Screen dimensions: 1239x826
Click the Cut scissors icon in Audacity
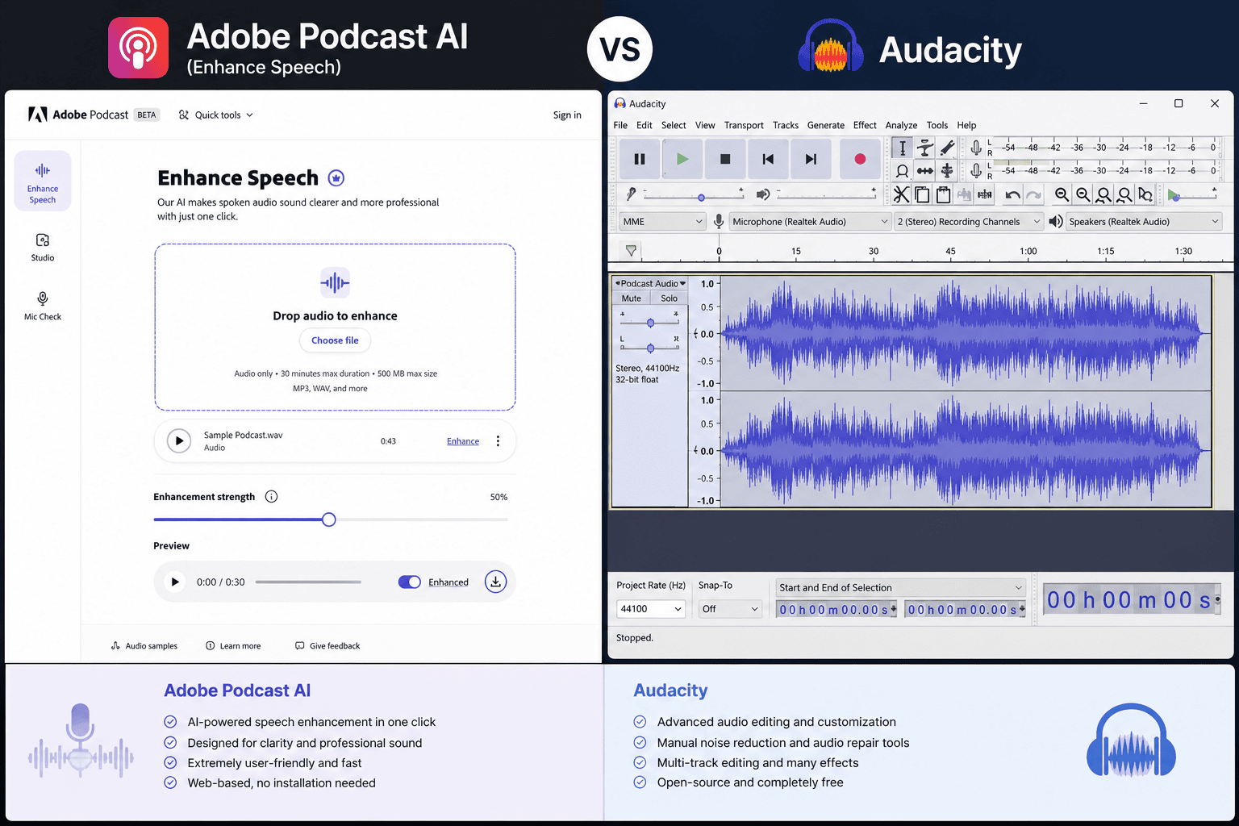pyautogui.click(x=901, y=194)
